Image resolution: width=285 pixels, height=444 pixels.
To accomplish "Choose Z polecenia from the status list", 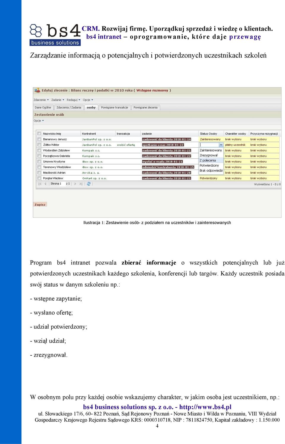I will point(211,160).
